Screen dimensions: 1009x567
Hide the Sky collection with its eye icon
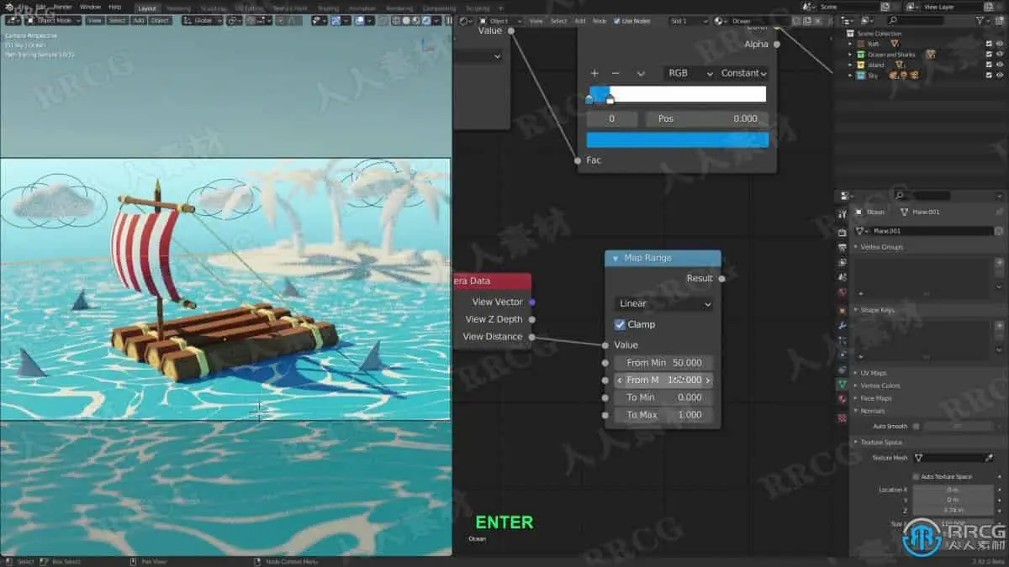[1000, 75]
